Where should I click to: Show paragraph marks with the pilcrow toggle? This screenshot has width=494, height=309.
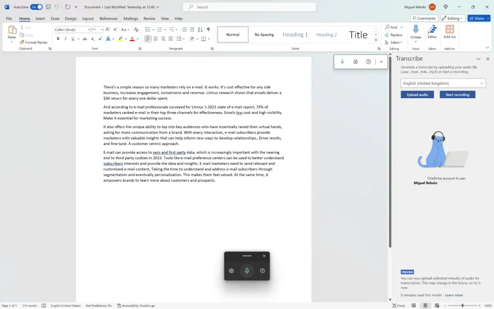[208, 29]
